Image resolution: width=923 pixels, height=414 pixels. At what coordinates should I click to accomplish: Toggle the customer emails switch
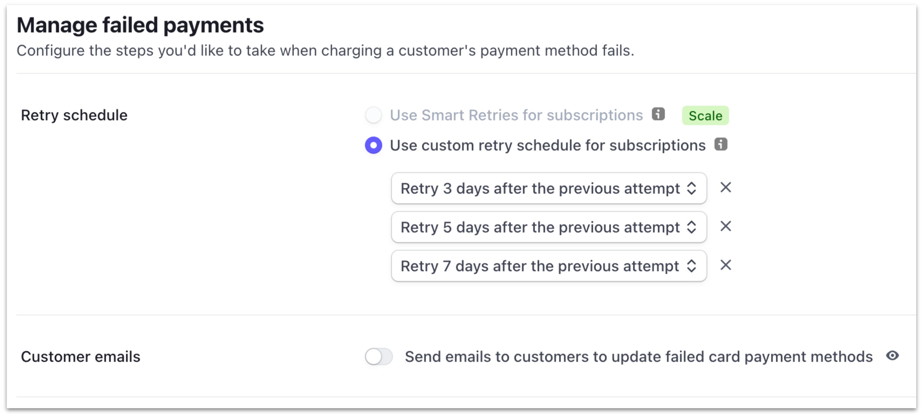(379, 357)
